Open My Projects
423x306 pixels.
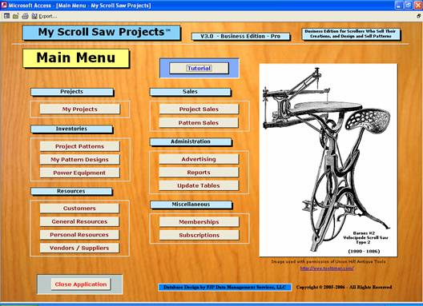[80, 109]
